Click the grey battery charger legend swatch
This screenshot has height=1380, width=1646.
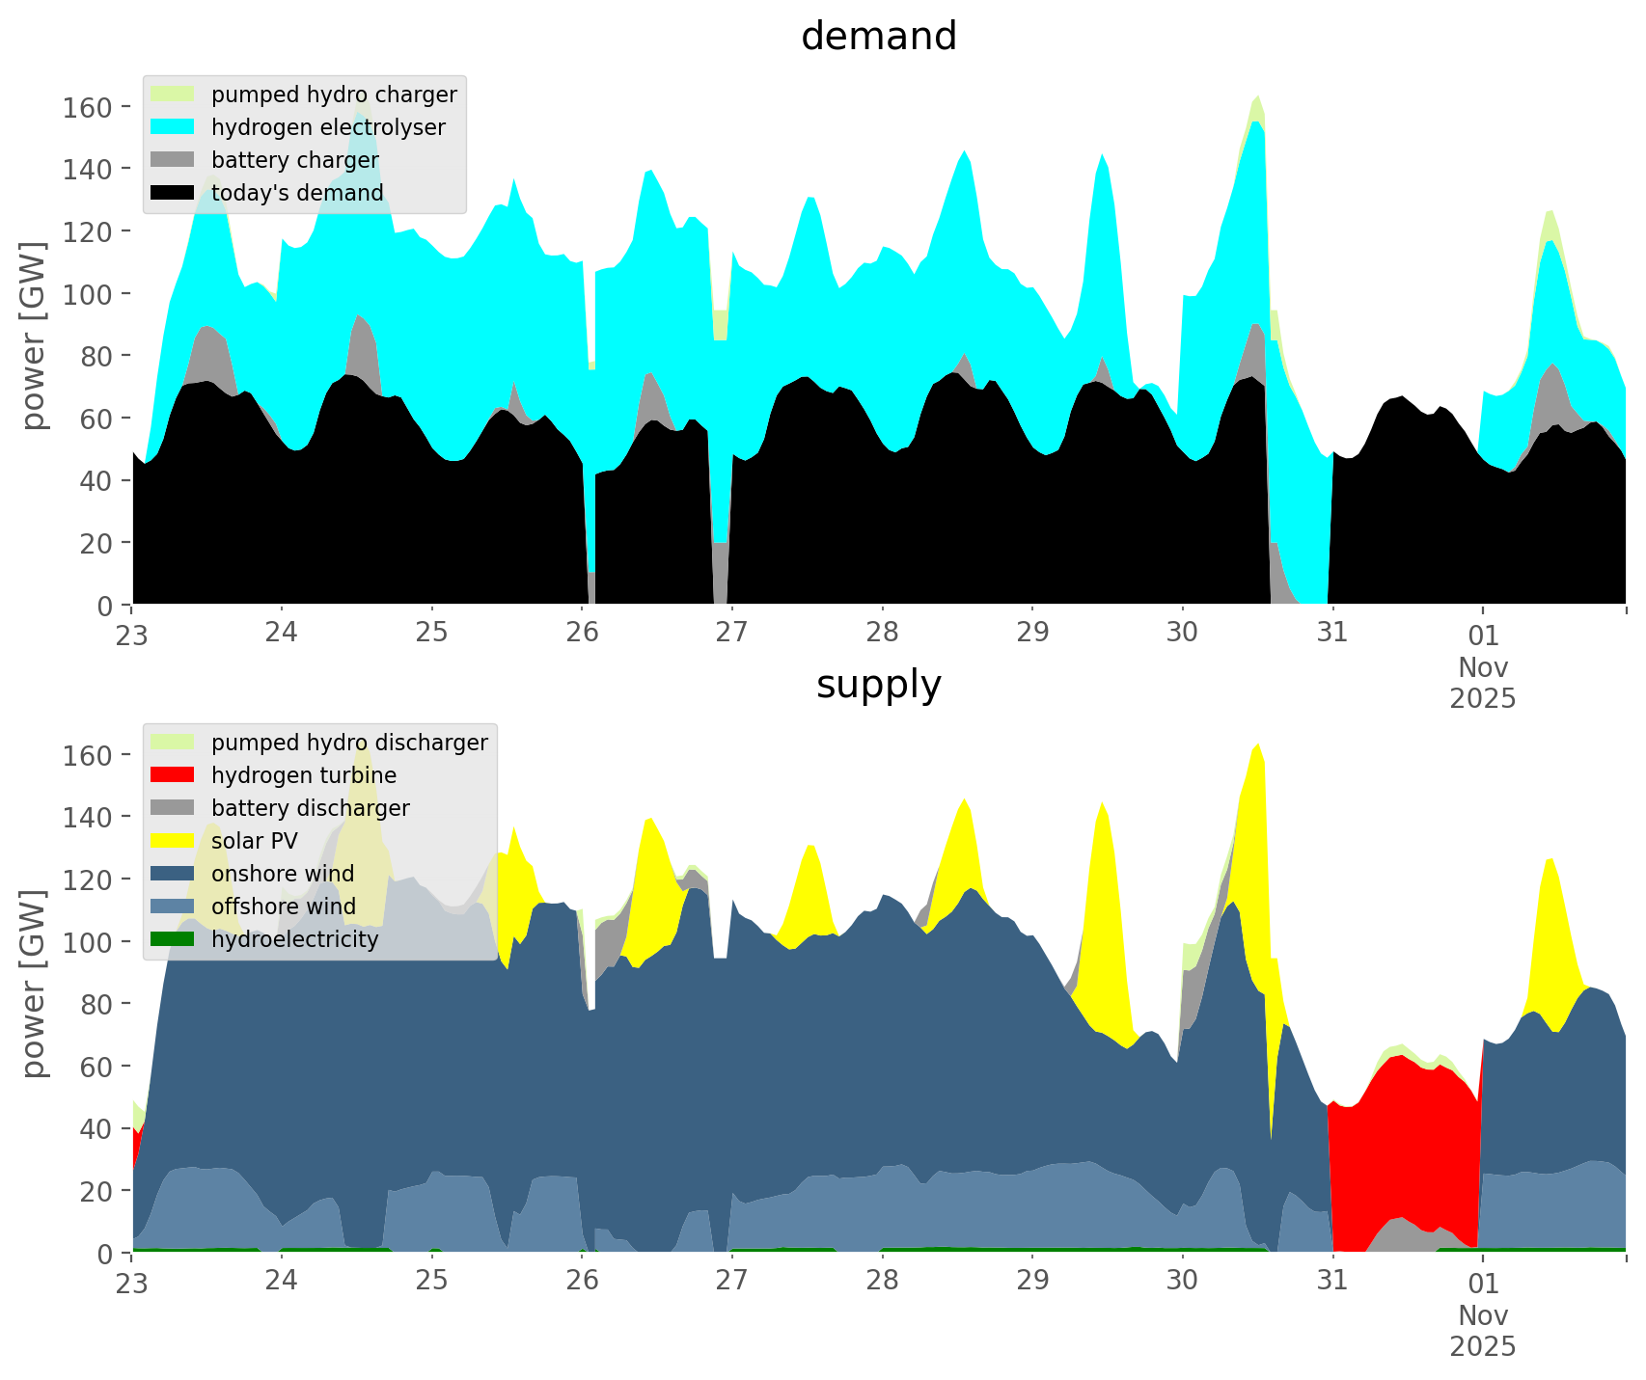click(173, 160)
